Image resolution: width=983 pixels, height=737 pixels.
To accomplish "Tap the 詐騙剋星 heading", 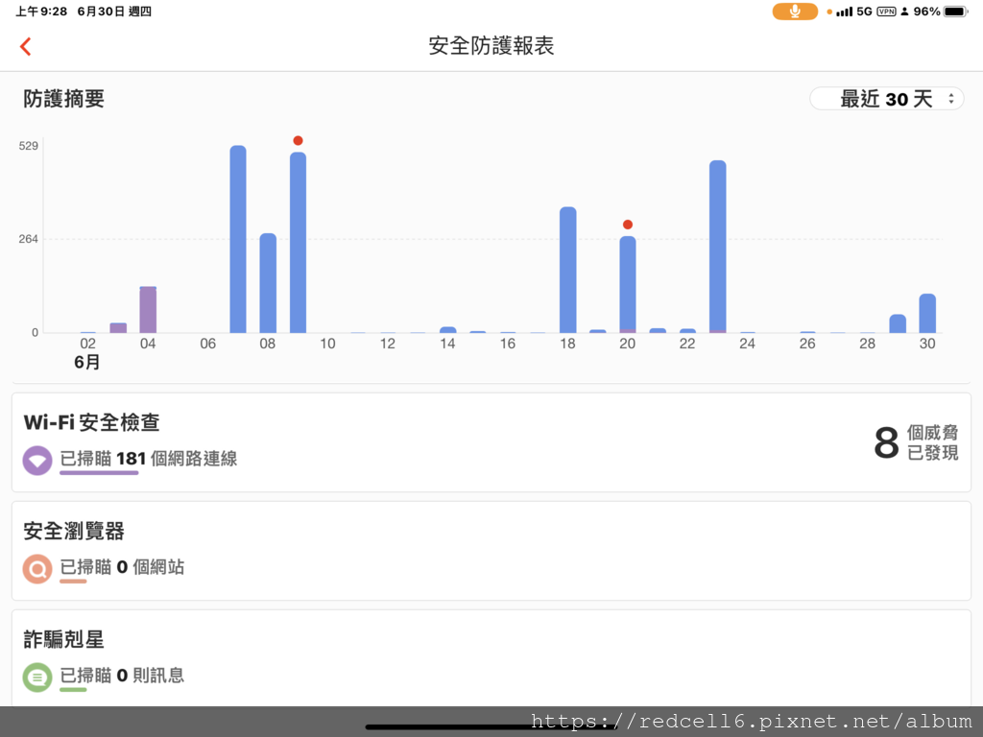I will point(63,639).
